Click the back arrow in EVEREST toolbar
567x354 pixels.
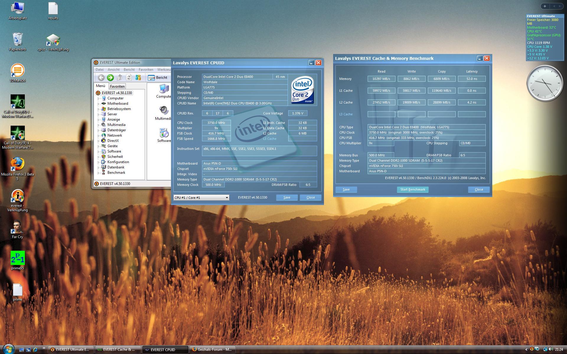pos(101,78)
